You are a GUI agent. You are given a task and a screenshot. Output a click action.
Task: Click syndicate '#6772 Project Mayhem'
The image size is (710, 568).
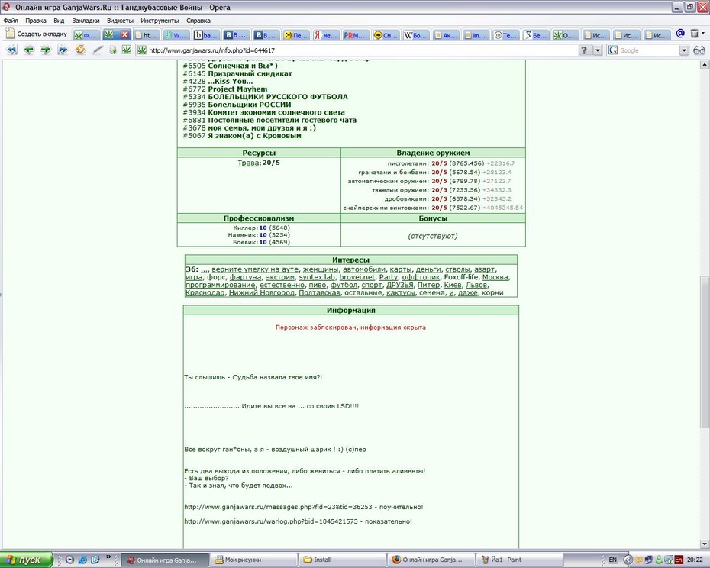[x=225, y=89]
